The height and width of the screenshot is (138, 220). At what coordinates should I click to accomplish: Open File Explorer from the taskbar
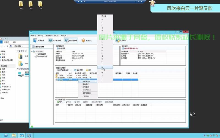tap(14, 136)
